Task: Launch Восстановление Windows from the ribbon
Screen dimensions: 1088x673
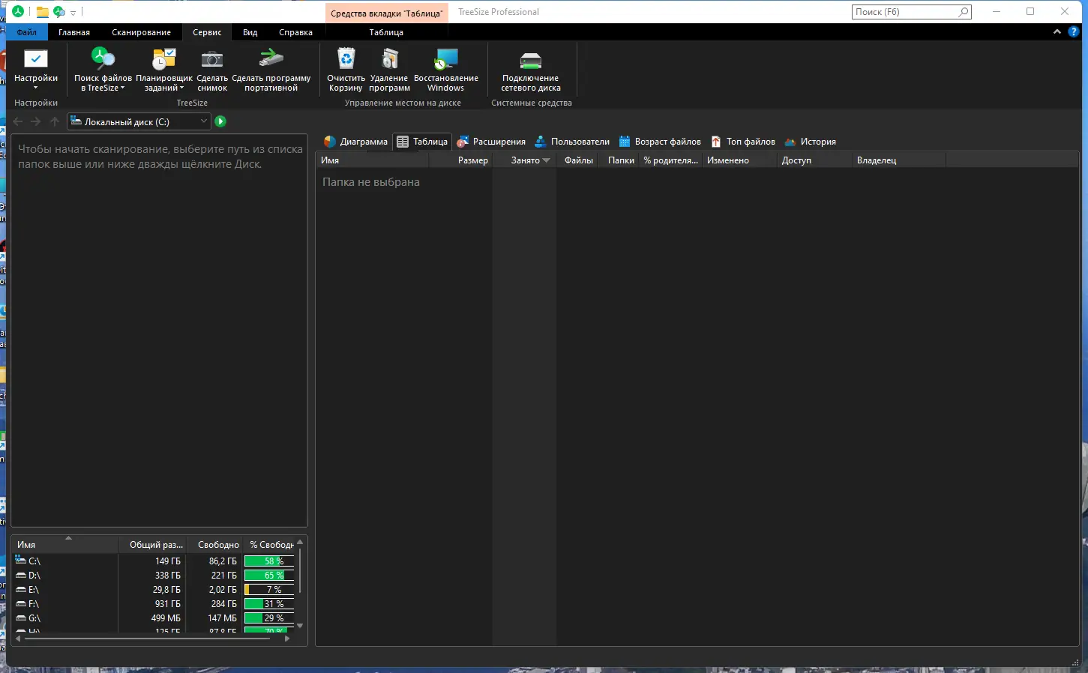Action: click(446, 69)
